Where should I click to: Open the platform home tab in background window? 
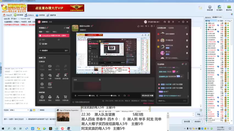point(8,15)
